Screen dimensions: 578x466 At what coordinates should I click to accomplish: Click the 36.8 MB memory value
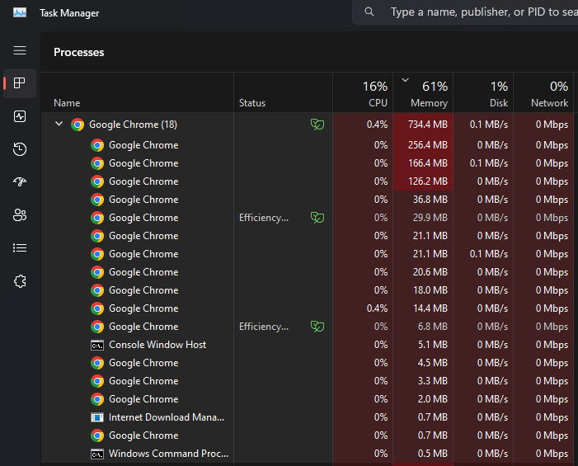(430, 200)
